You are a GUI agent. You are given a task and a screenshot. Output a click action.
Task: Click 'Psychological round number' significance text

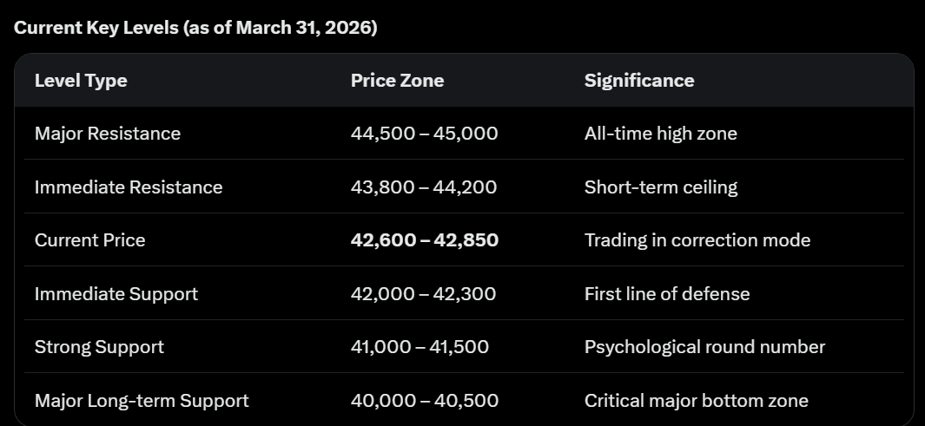[x=704, y=347]
